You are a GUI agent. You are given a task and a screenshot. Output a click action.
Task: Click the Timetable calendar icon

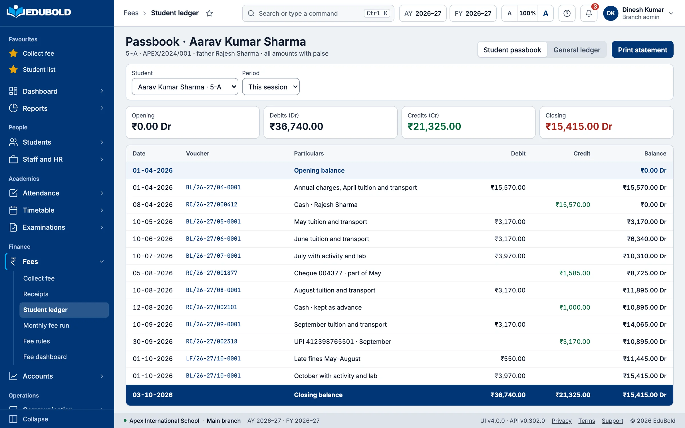point(13,210)
